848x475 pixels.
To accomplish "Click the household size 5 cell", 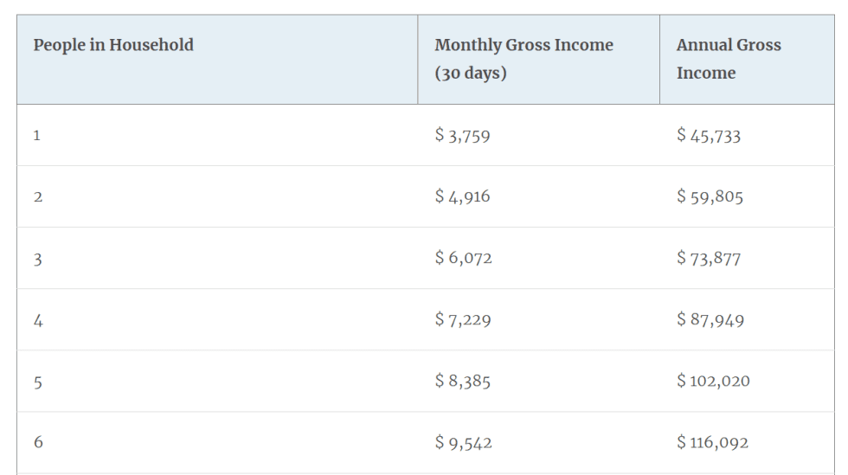I will [37, 382].
